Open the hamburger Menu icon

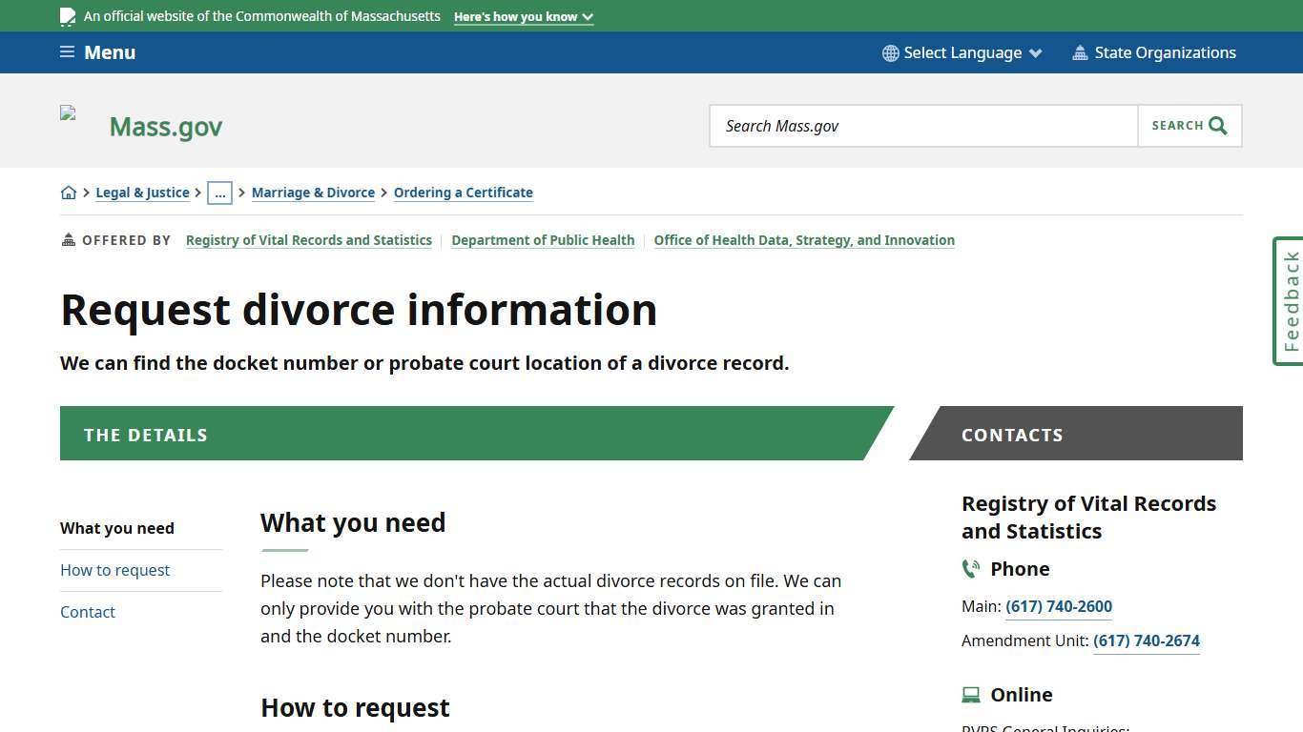(67, 51)
